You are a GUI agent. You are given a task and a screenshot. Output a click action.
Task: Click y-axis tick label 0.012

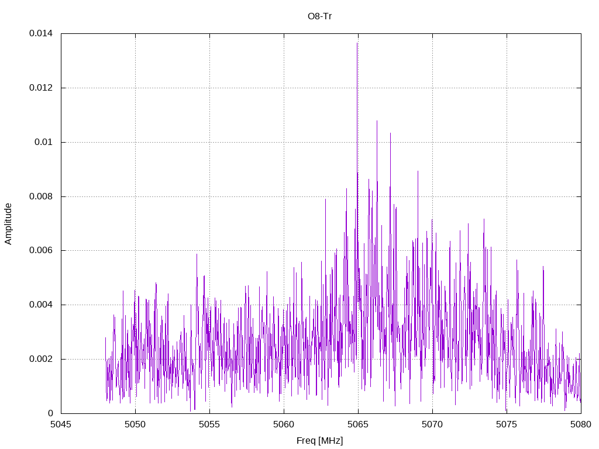(x=41, y=88)
